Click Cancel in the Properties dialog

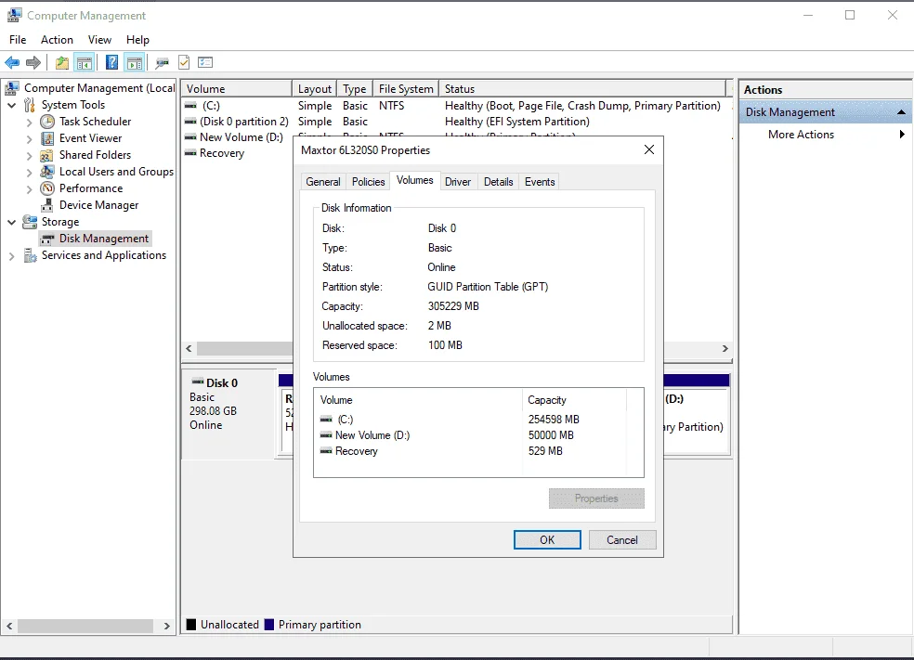coord(622,540)
